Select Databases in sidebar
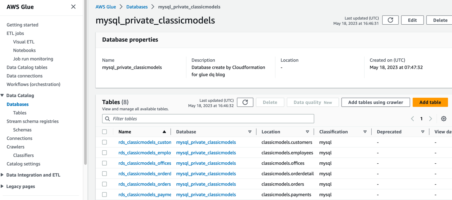452x200 pixels. click(x=18, y=104)
